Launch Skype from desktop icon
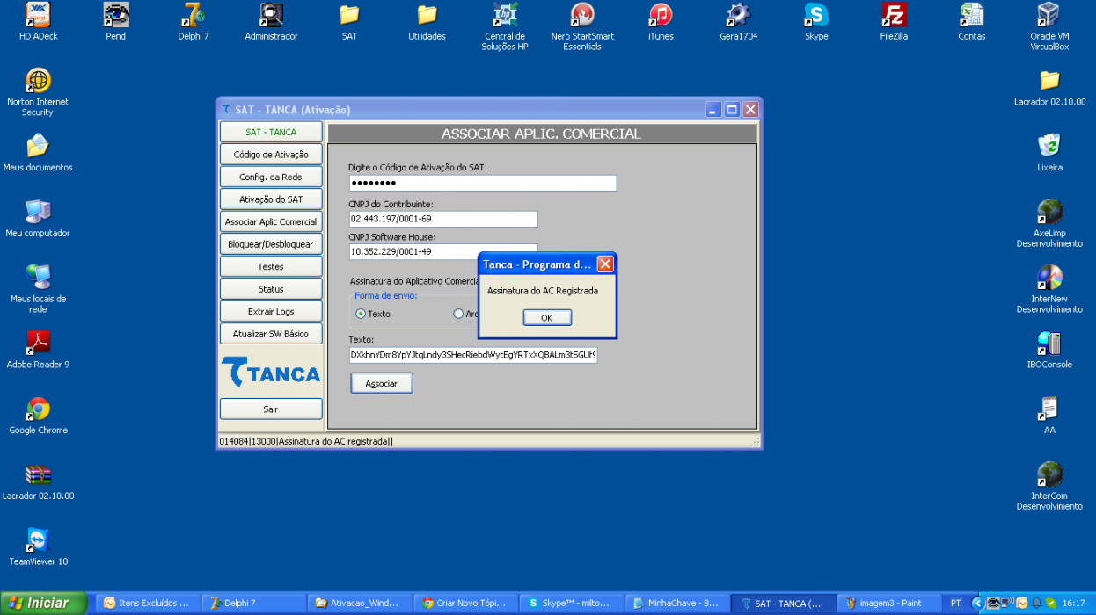Screen dimensions: 1096x615 pos(816,15)
